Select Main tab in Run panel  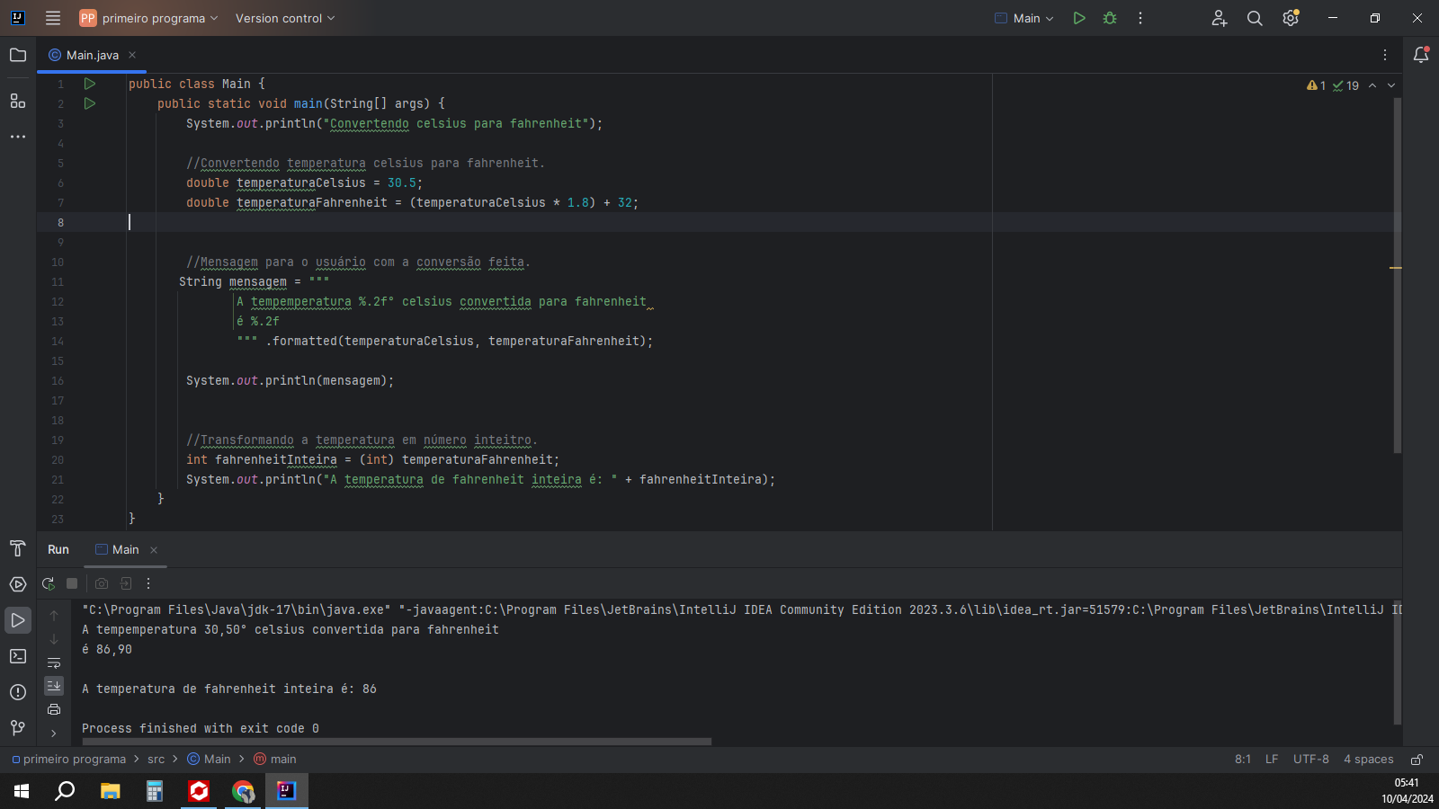click(125, 549)
